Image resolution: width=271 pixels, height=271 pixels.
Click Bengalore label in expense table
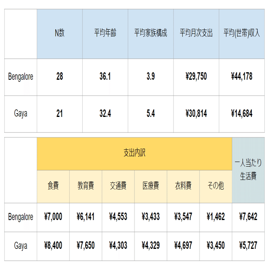point(20,217)
